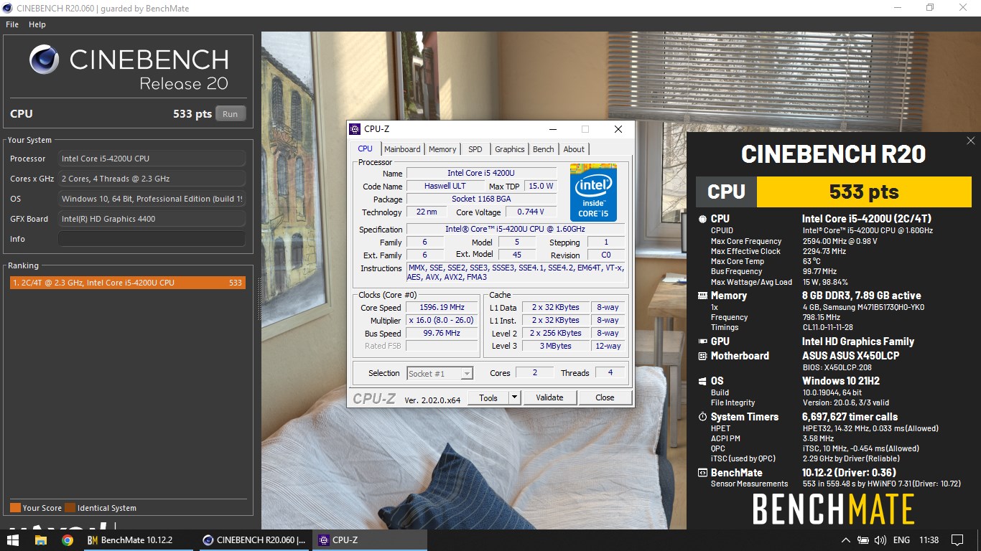Viewport: 981px width, 551px height.
Task: Close the CPU-Z window
Action: [618, 129]
